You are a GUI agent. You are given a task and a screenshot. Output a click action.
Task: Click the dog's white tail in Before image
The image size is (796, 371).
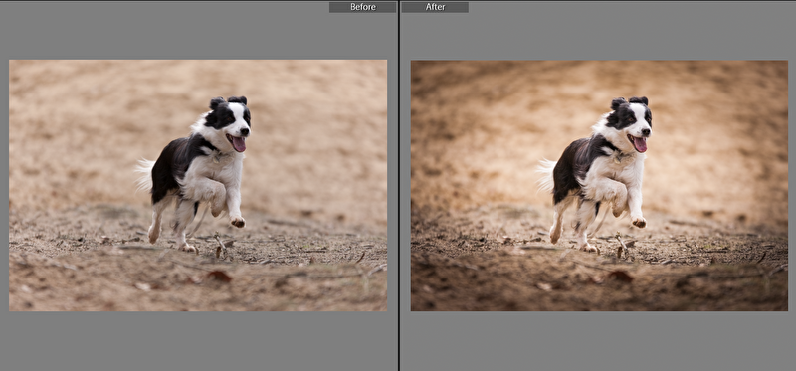tap(144, 174)
